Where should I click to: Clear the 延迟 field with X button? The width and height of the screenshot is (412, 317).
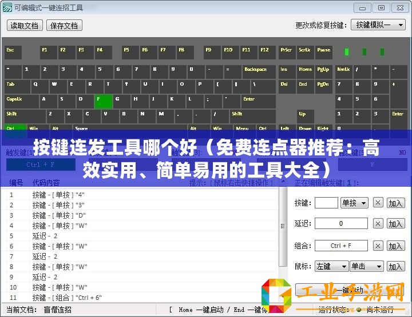[378, 224]
